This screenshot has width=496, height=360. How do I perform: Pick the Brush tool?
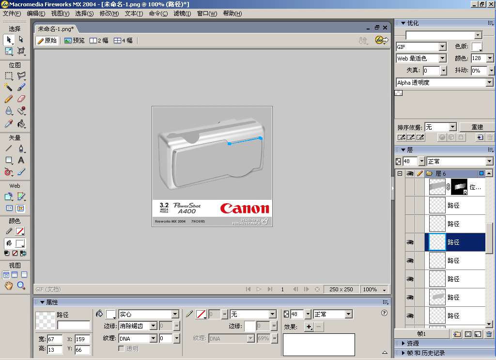21,87
